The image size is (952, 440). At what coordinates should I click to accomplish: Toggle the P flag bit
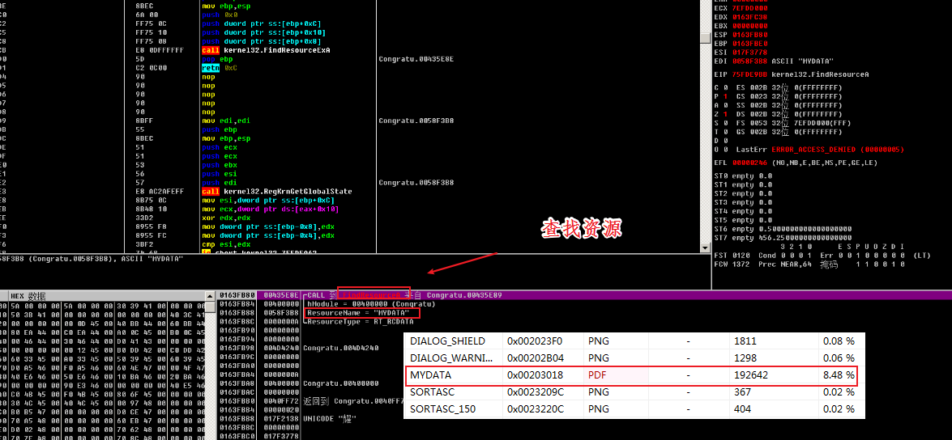tap(726, 96)
